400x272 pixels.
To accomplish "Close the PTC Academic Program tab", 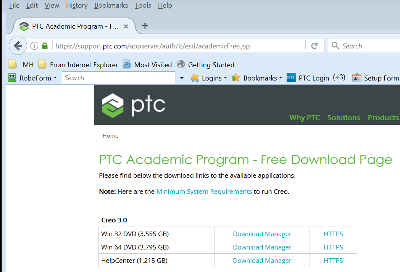I will 126,26.
